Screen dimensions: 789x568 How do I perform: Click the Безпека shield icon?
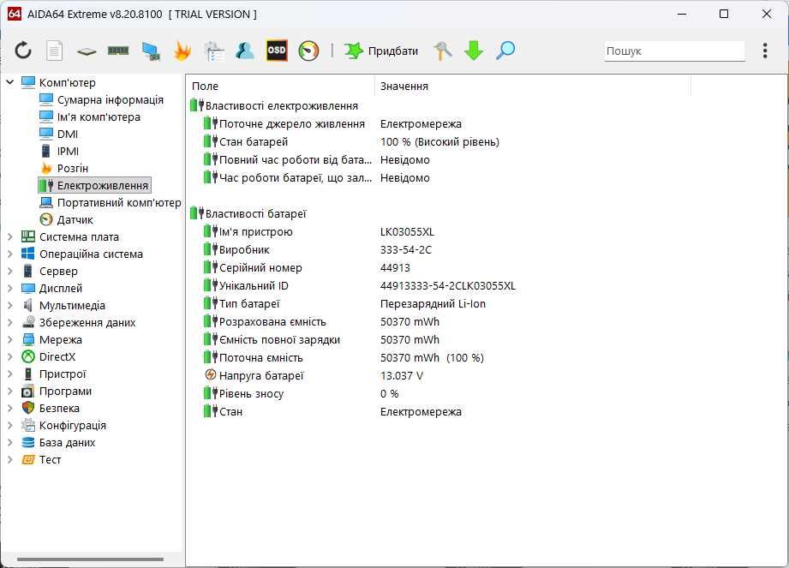coord(28,408)
